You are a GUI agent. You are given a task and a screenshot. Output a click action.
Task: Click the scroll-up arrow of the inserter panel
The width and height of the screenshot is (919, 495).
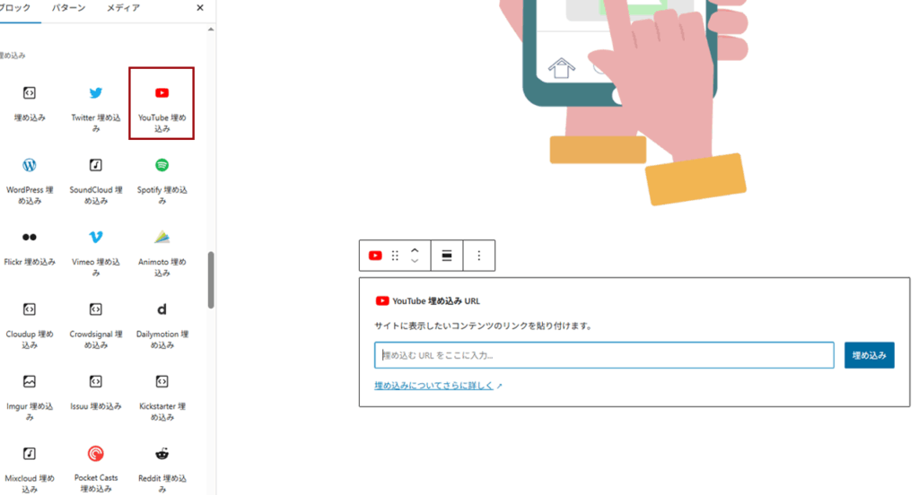click(211, 30)
